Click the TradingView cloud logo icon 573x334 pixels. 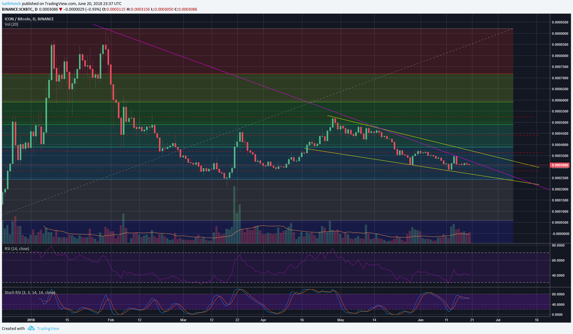pos(31,328)
